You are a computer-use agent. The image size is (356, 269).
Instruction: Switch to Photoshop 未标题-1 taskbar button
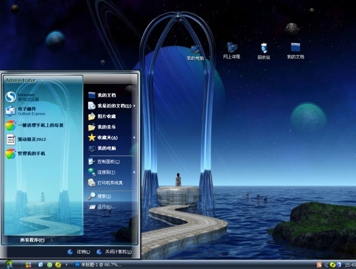[98, 265]
